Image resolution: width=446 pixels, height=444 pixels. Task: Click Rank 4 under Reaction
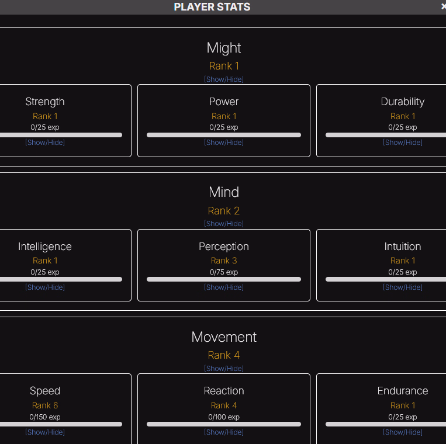224,405
